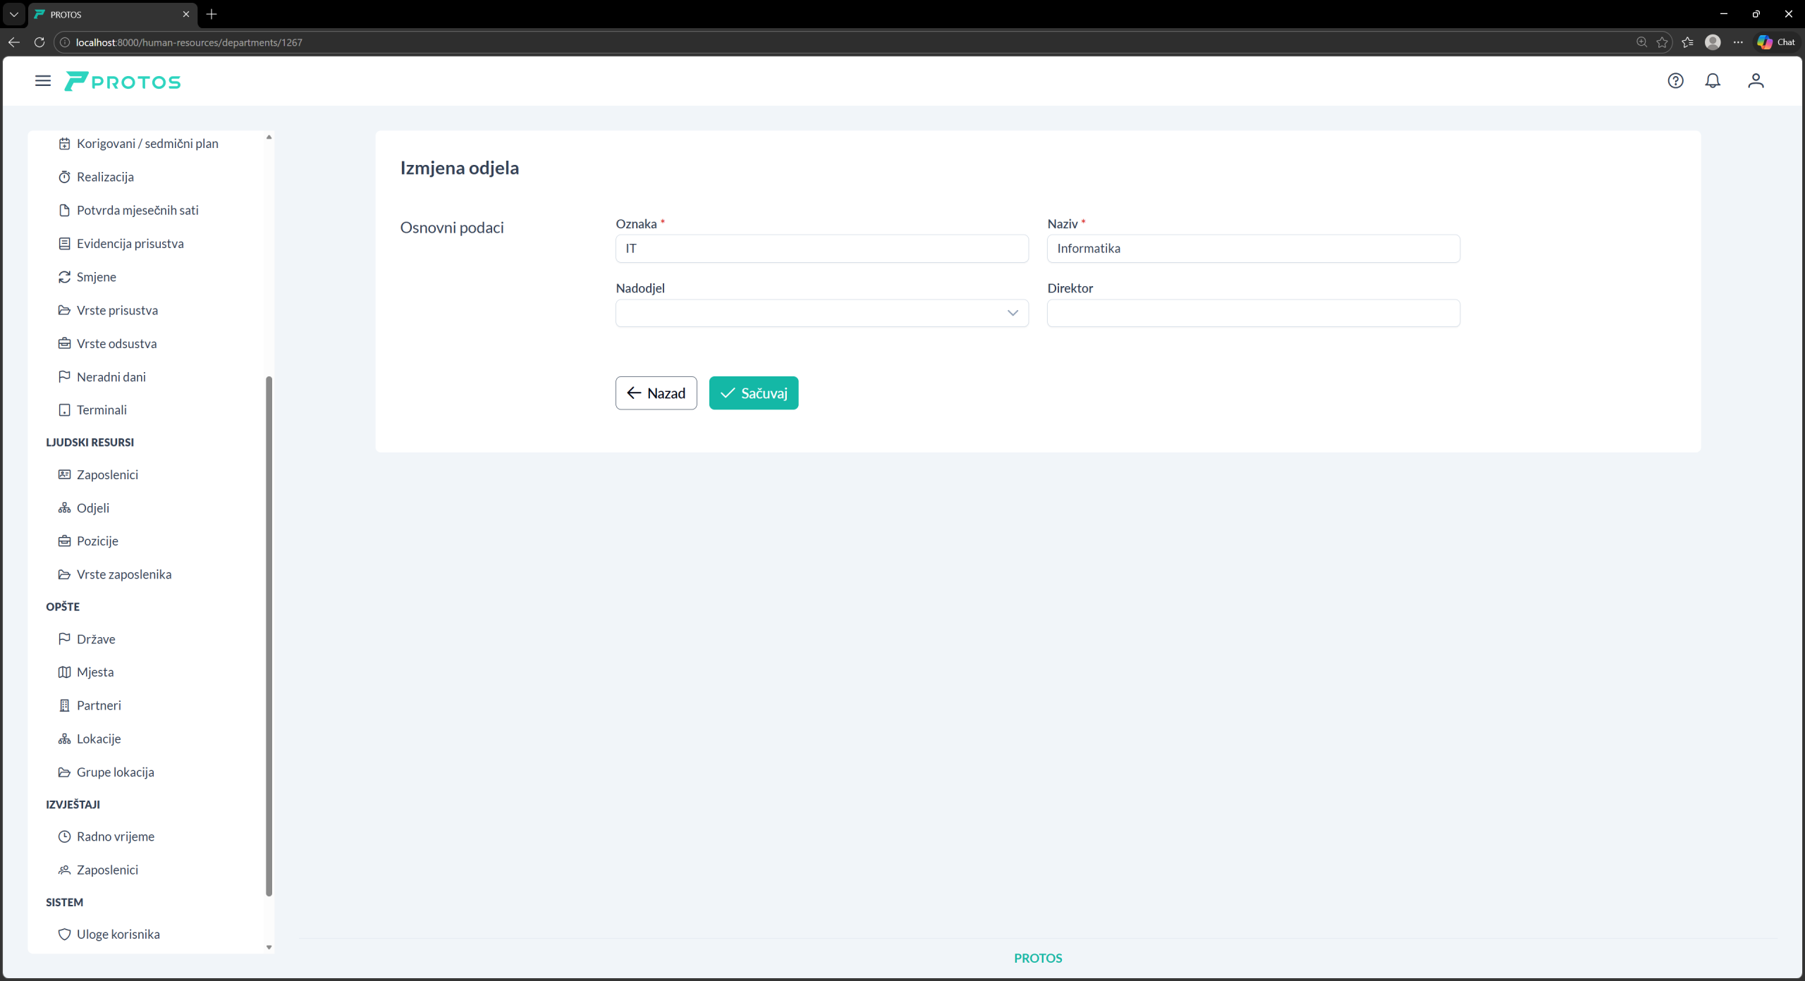Toggle the hamburger sidebar menu
This screenshot has height=981, width=1805.
click(x=43, y=81)
